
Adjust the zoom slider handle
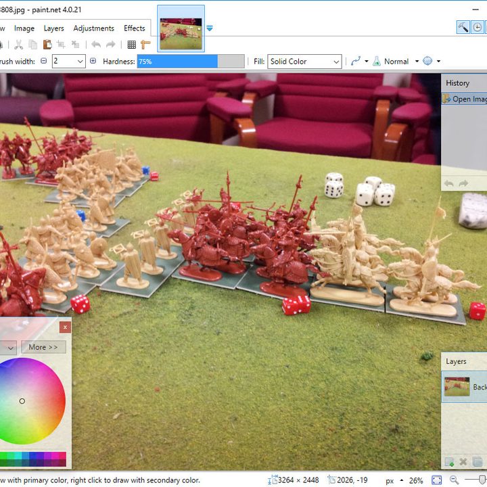tap(483, 480)
